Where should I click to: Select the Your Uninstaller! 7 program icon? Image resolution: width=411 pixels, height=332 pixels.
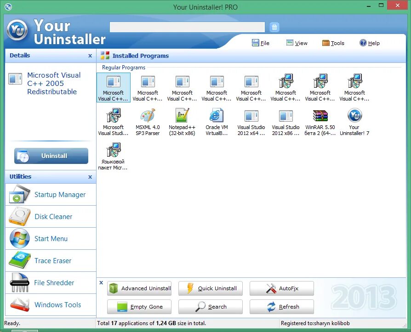tap(354, 122)
